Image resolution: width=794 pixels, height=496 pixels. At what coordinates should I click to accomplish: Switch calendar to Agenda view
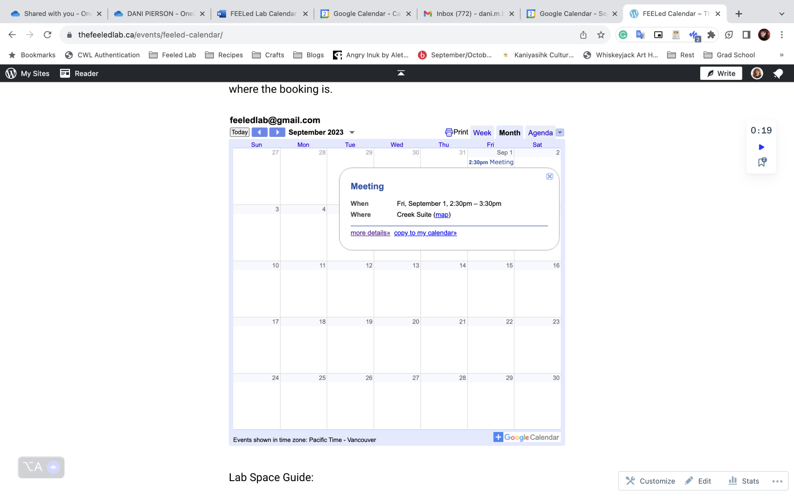540,133
